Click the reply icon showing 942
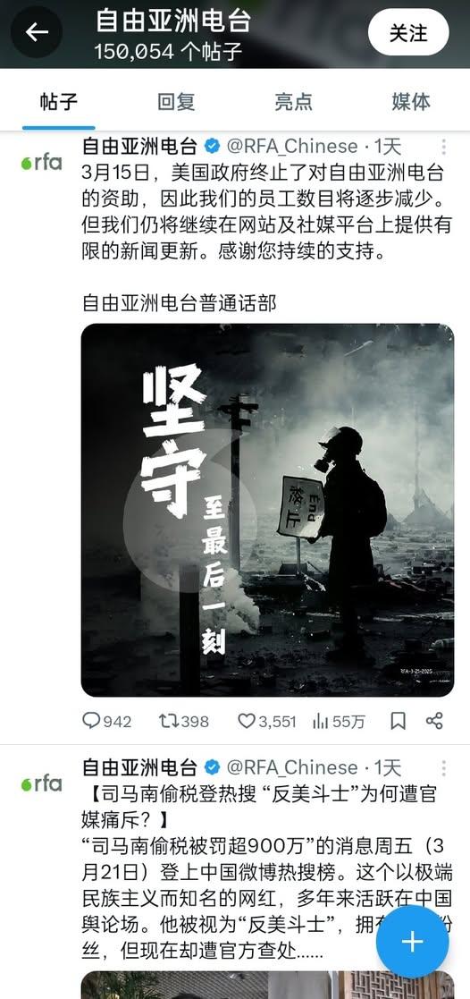Screen dimensions: 470x999 coord(107,721)
